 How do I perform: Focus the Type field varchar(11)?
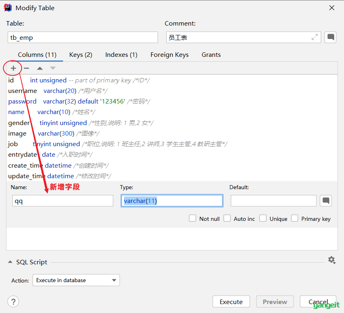point(172,201)
